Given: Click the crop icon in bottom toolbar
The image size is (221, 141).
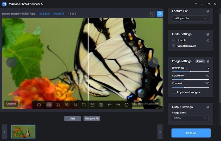Looking at the screenshot, I should 84,105.
